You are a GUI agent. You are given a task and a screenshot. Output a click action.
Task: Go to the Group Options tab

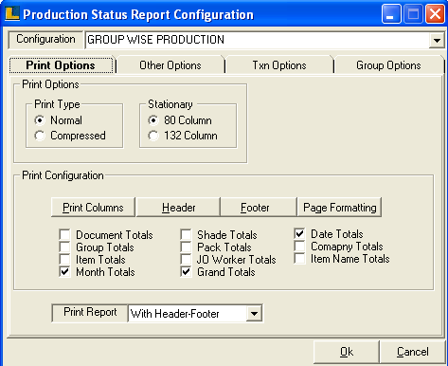(388, 65)
